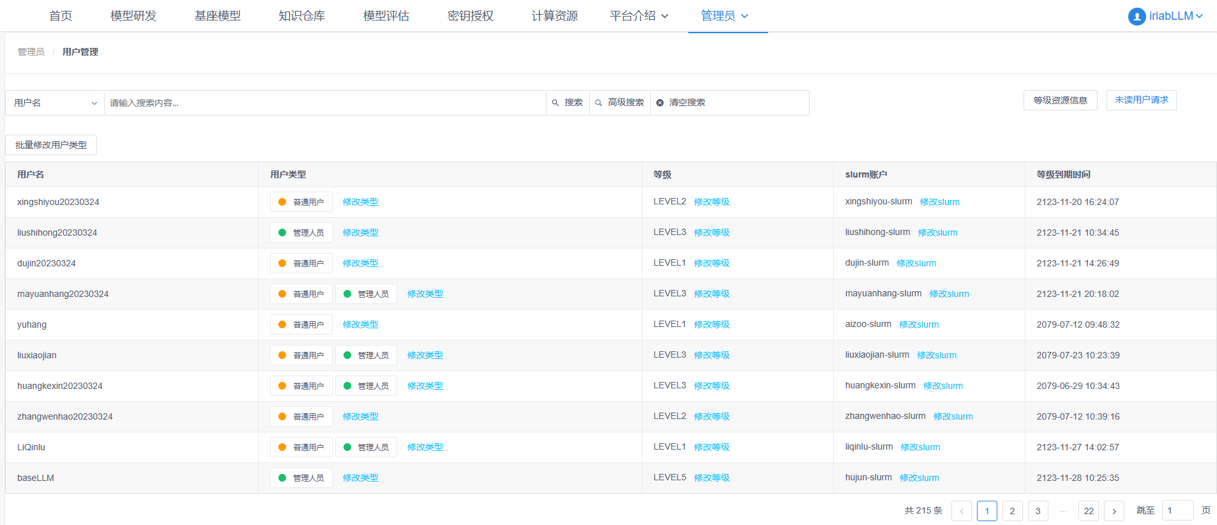This screenshot has height=525, width=1217.
Task: Click the username cell yuhang
Action: [x=32, y=324]
